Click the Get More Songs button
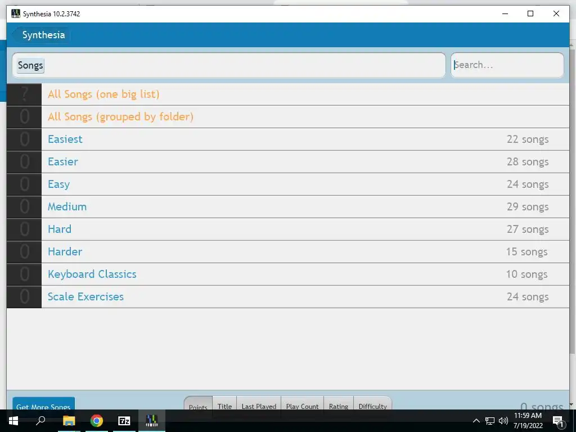Screen dimensions: 576x432 [x=43, y=404]
